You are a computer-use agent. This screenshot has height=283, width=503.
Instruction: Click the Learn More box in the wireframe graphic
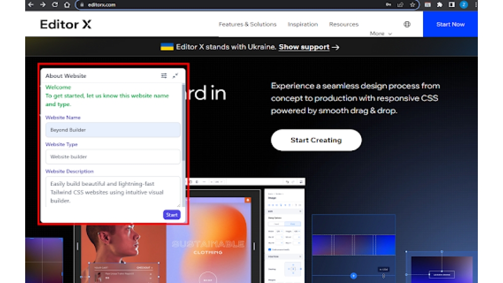coord(442,274)
